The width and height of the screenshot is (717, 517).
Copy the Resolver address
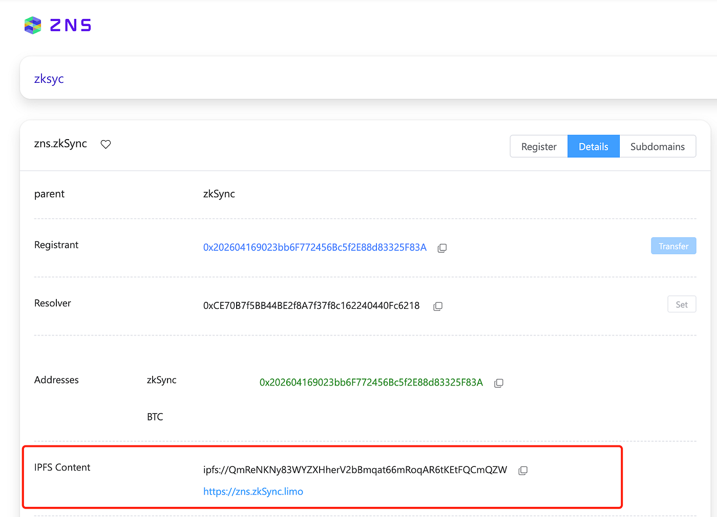(x=438, y=306)
